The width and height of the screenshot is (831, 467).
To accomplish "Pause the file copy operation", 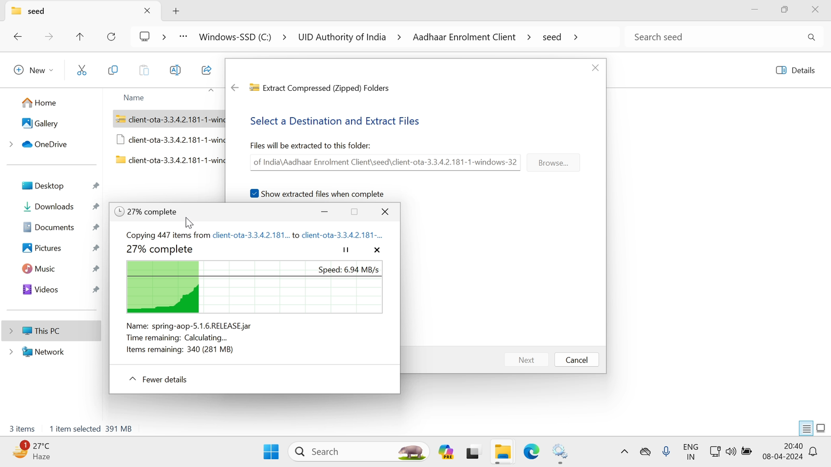I will tap(346, 250).
